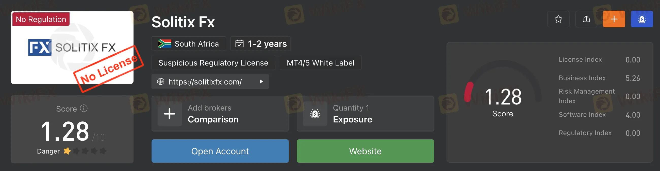Select the Suspicious Regulatory License tag
The height and width of the screenshot is (171, 660).
click(x=213, y=63)
